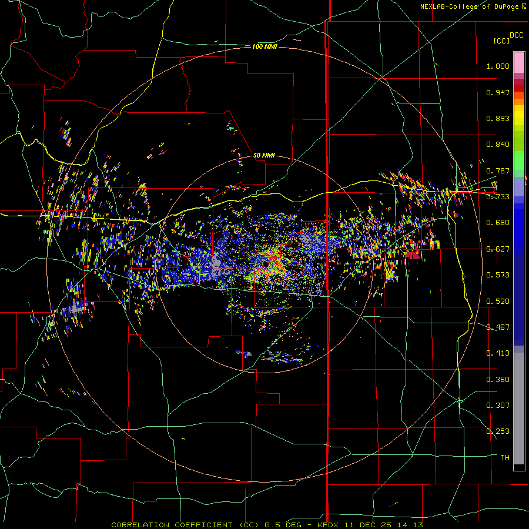
Task: Click the black radar site dot at center
Action: tap(266, 264)
